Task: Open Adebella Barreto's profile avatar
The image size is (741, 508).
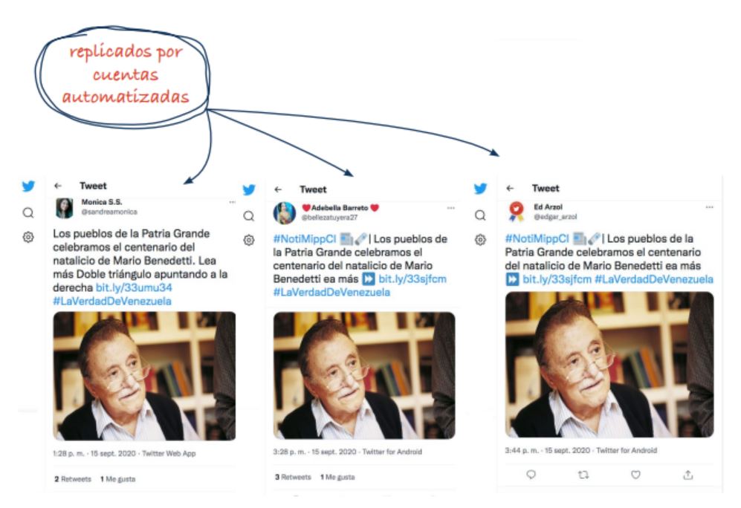Action: coord(285,213)
